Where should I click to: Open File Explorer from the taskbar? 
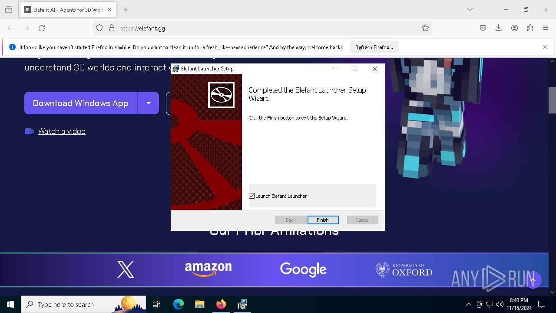(x=199, y=304)
